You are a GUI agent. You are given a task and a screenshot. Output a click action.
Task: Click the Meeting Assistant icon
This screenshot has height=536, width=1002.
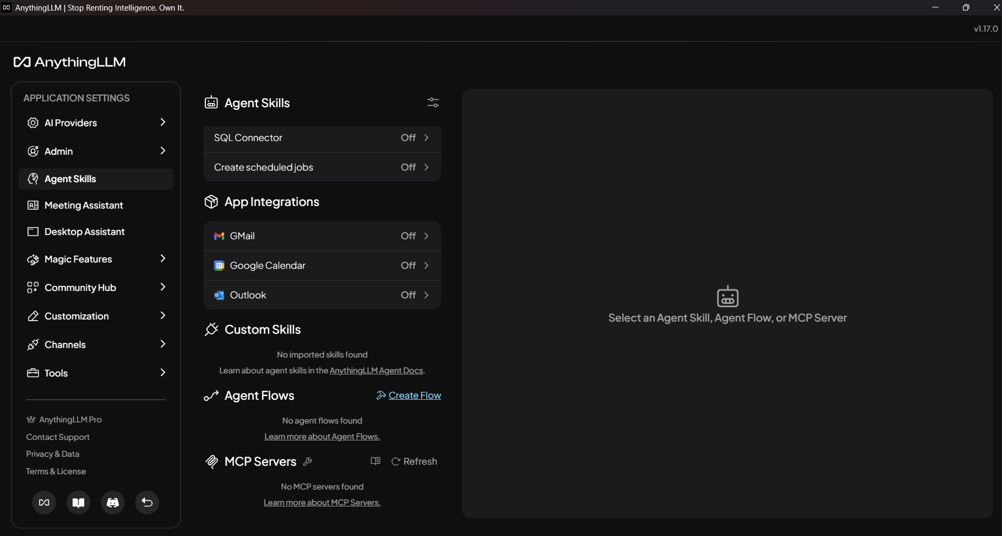click(33, 205)
